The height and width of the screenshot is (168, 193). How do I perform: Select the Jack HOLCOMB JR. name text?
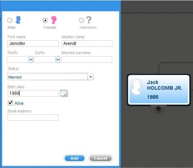(165, 85)
